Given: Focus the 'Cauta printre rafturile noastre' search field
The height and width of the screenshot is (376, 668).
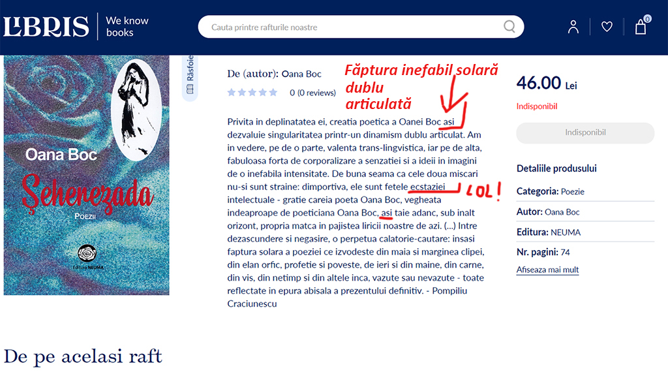Looking at the screenshot, I should (352, 27).
